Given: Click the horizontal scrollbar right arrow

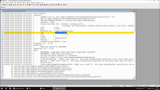Looking at the screenshot, I should (x=133, y=78).
